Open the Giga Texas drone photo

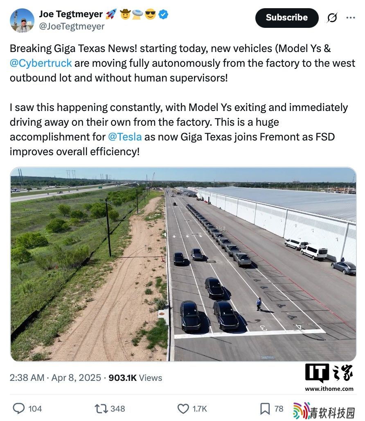[x=183, y=264]
